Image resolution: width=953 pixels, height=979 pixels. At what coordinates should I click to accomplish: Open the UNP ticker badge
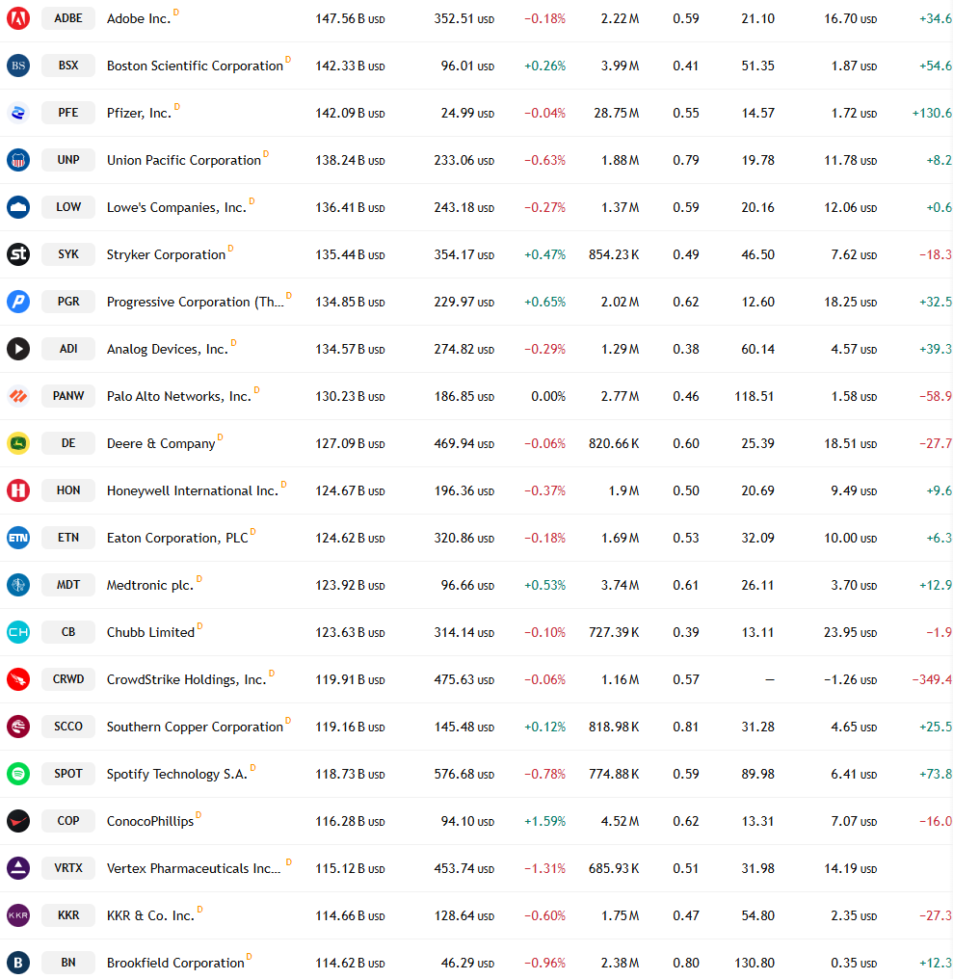[x=68, y=160]
